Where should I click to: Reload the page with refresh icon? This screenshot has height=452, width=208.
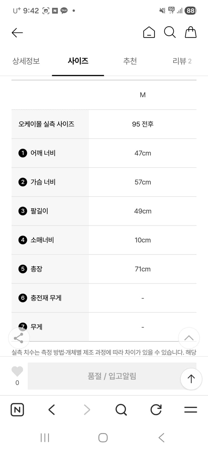(156, 410)
